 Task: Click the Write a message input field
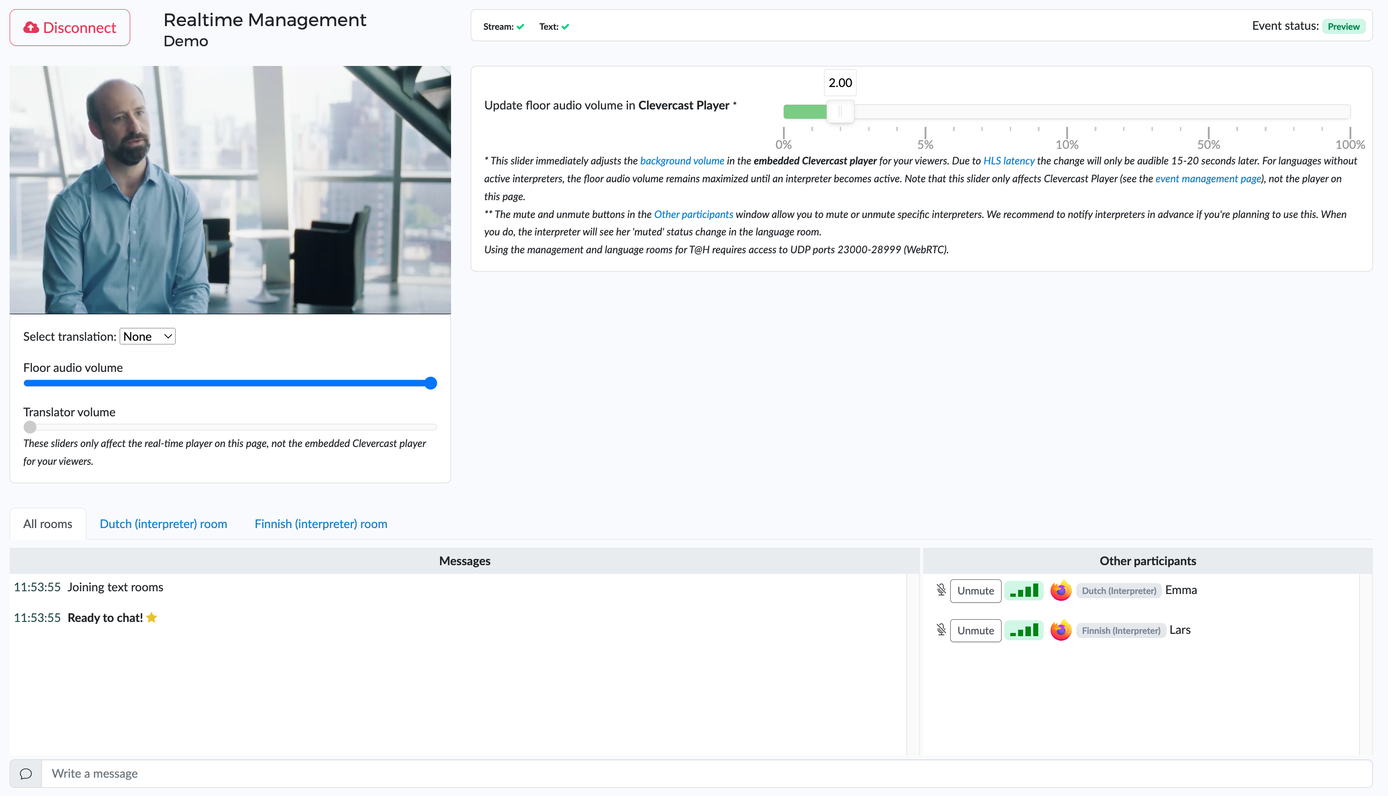707,774
